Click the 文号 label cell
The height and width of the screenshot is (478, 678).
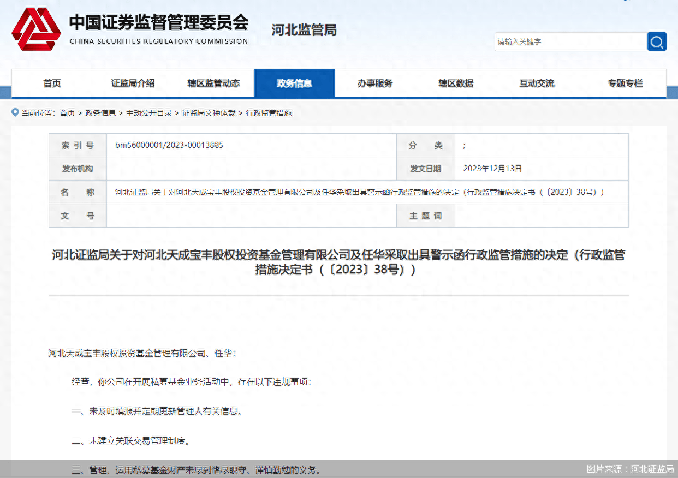click(x=78, y=216)
